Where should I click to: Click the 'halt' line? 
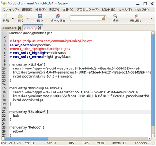[x=16, y=116]
